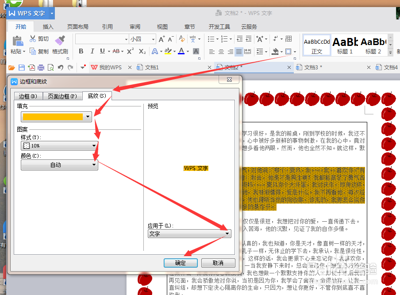
Task: Apply bold formatting to text
Action: click(x=81, y=50)
